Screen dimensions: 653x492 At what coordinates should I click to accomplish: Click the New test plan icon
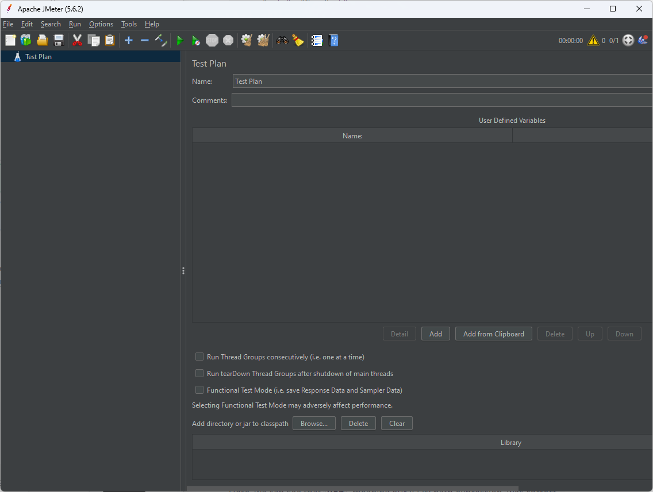click(10, 40)
